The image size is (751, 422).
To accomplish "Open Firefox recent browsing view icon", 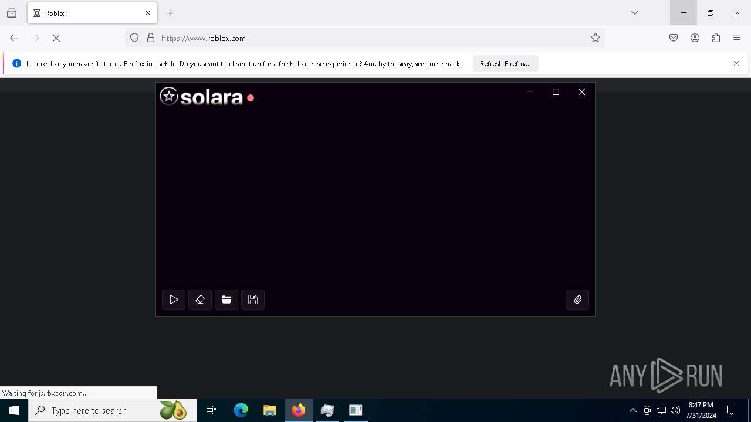I will 12,13.
